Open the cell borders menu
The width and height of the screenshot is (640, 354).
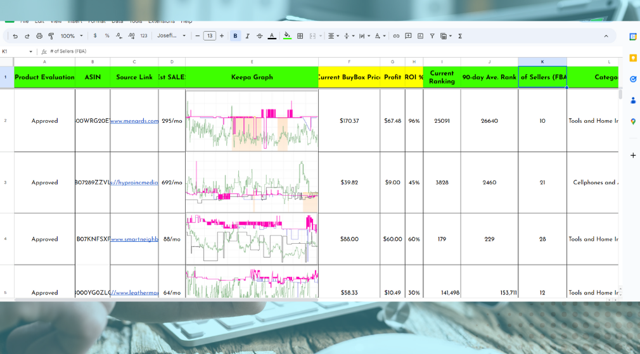(x=300, y=36)
